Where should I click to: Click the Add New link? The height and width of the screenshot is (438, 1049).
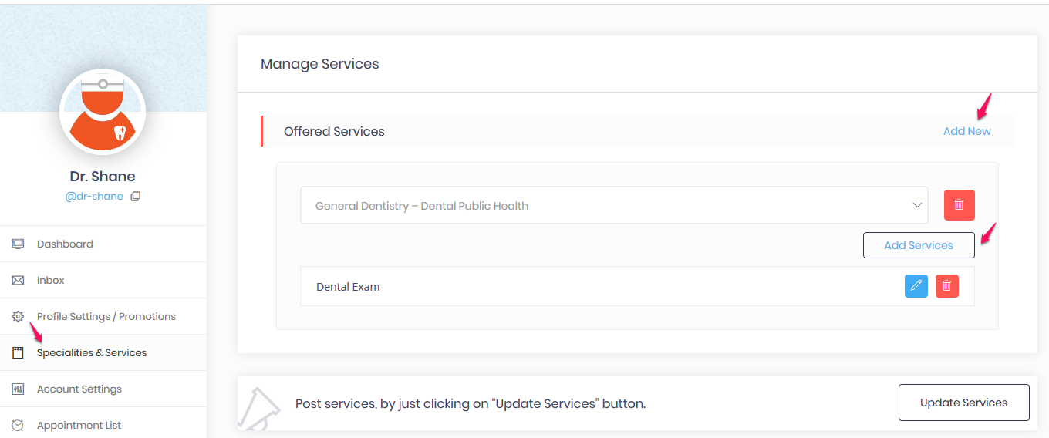pos(966,131)
